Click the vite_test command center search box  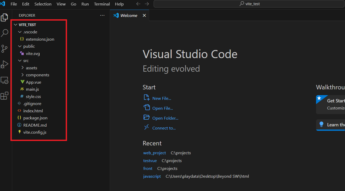tap(249, 4)
